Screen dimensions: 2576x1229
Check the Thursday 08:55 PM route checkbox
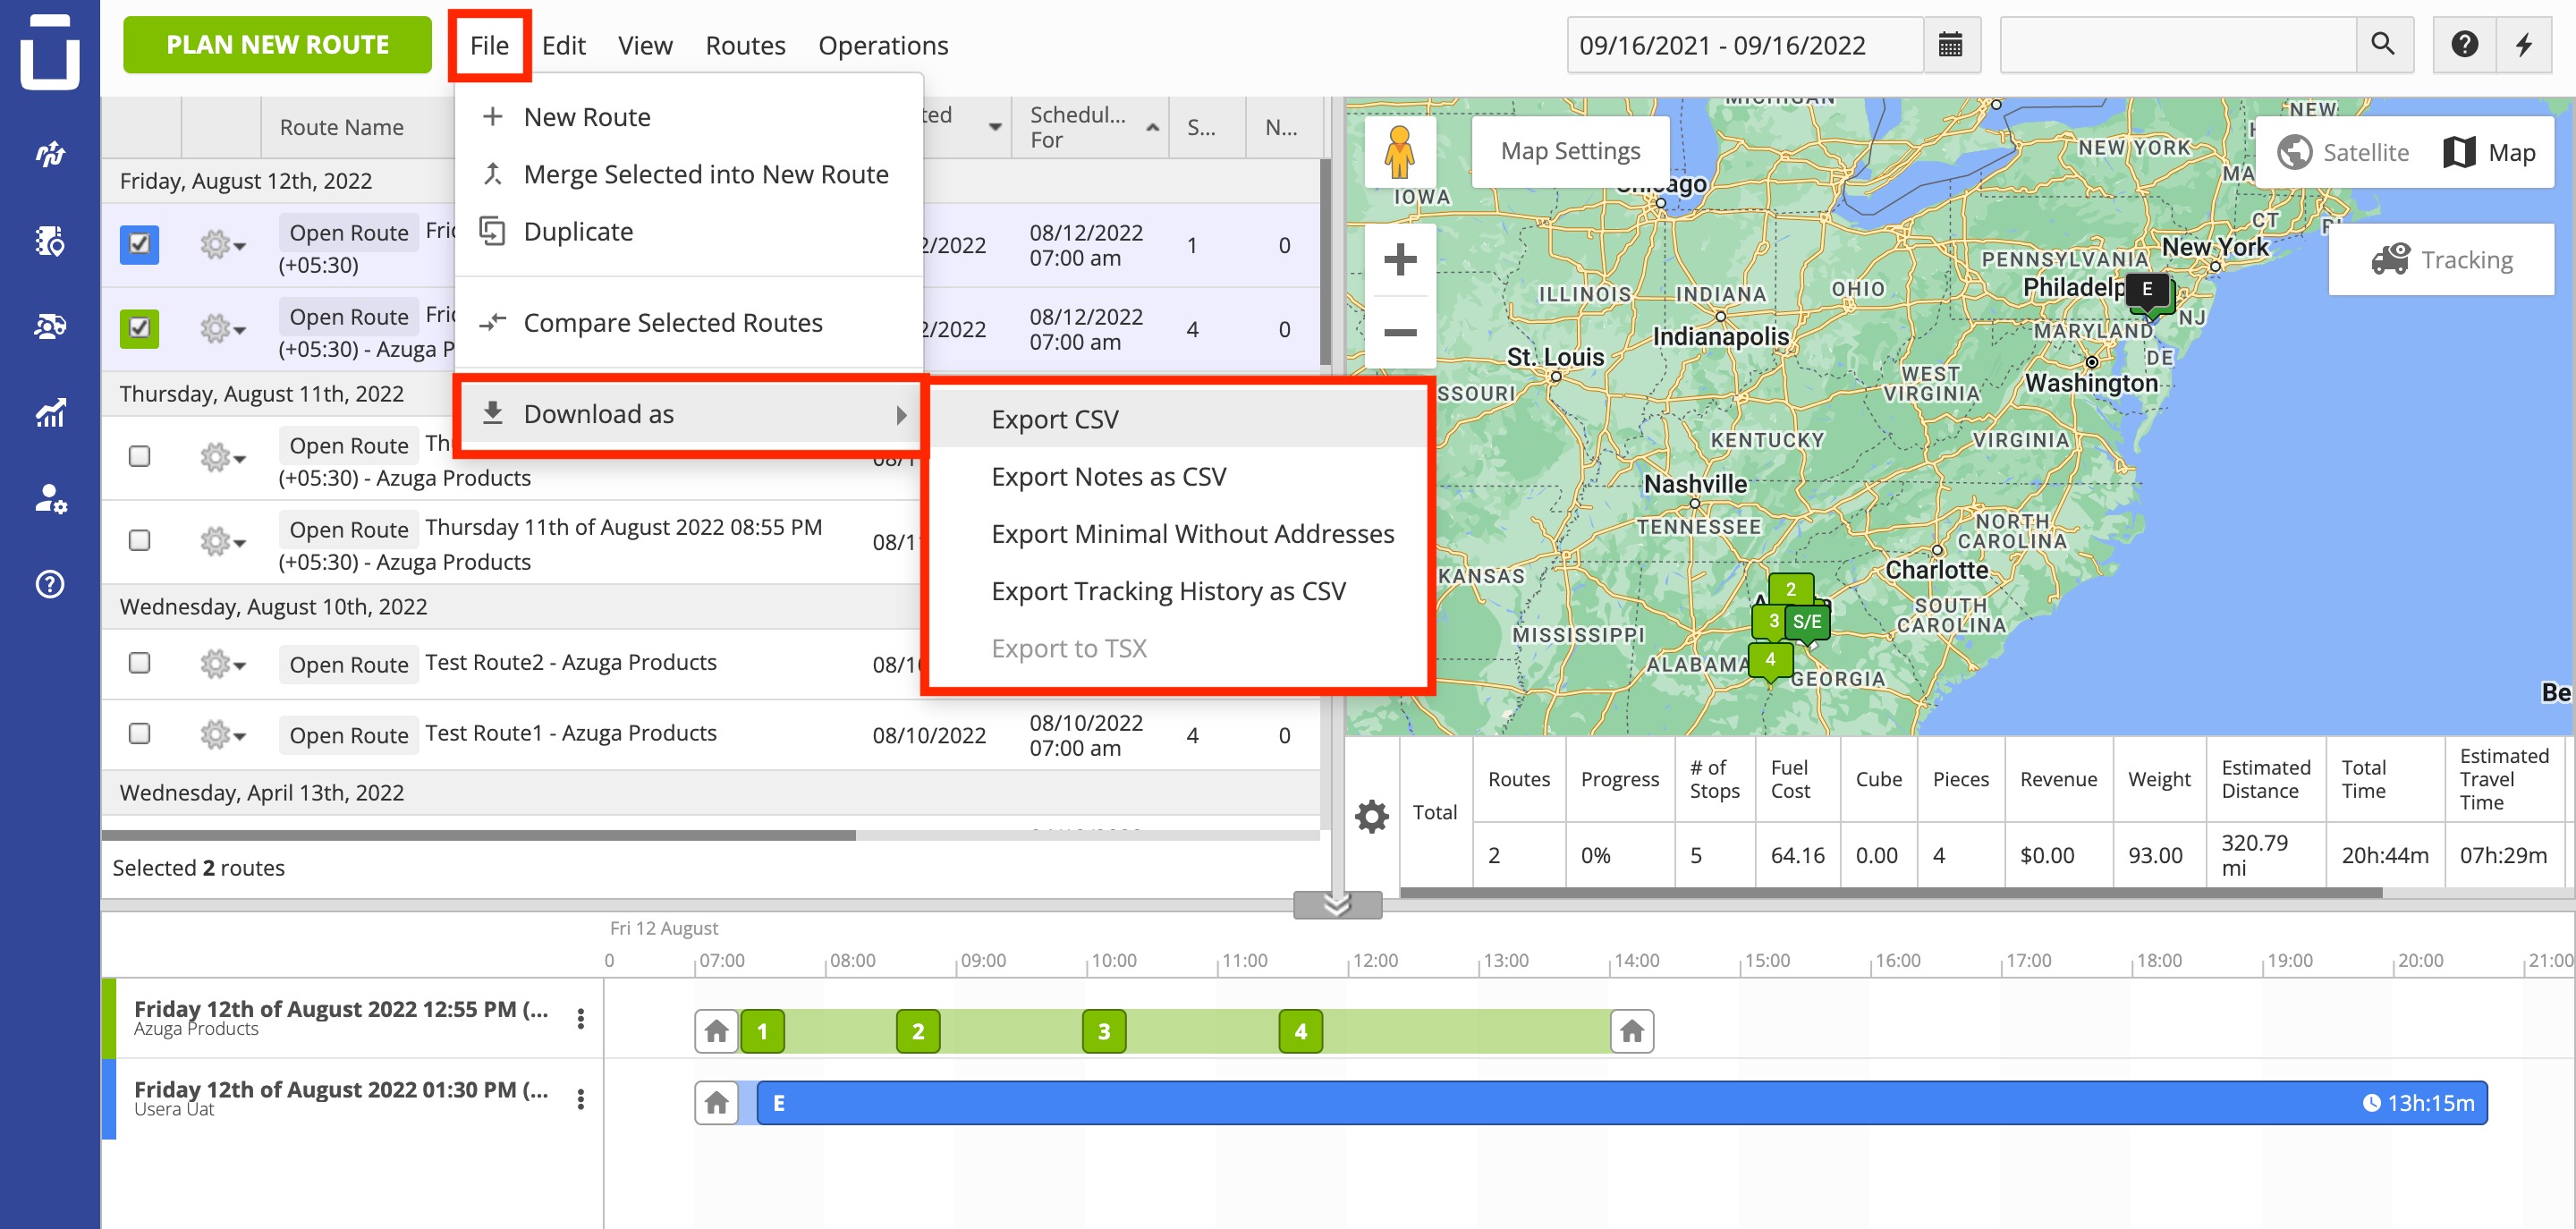coord(139,540)
